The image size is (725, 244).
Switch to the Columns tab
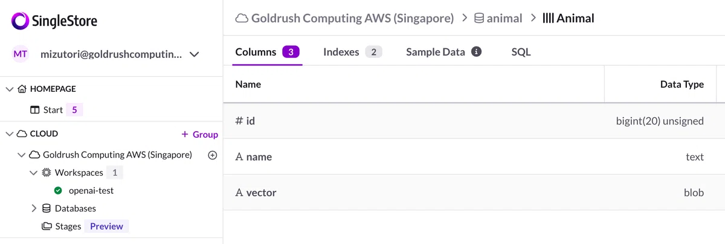click(x=268, y=52)
